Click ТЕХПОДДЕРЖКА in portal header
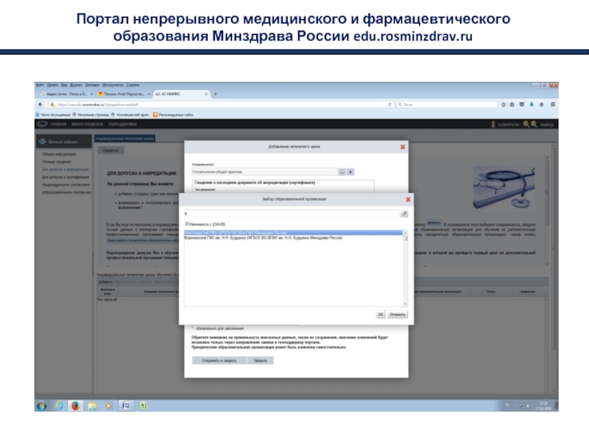This screenshot has height=442, width=589. (x=122, y=124)
